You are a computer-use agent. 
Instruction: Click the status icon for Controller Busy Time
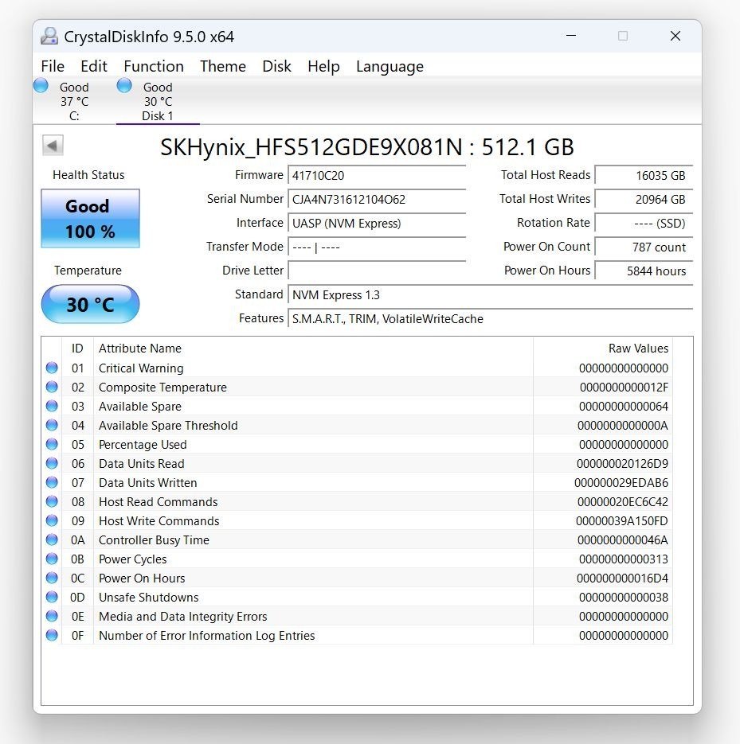coord(52,539)
